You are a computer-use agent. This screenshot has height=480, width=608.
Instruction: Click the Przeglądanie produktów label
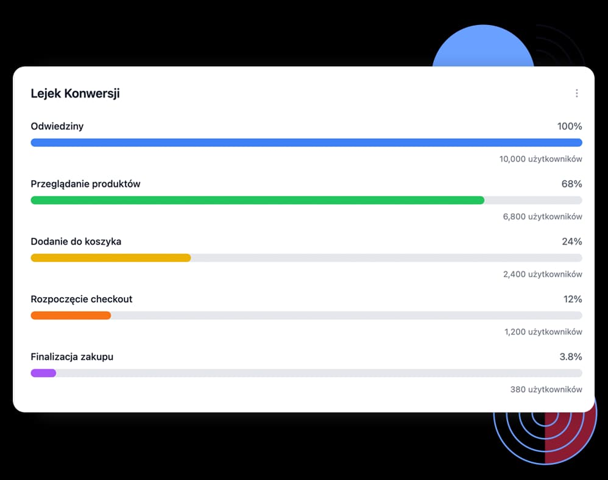point(85,184)
